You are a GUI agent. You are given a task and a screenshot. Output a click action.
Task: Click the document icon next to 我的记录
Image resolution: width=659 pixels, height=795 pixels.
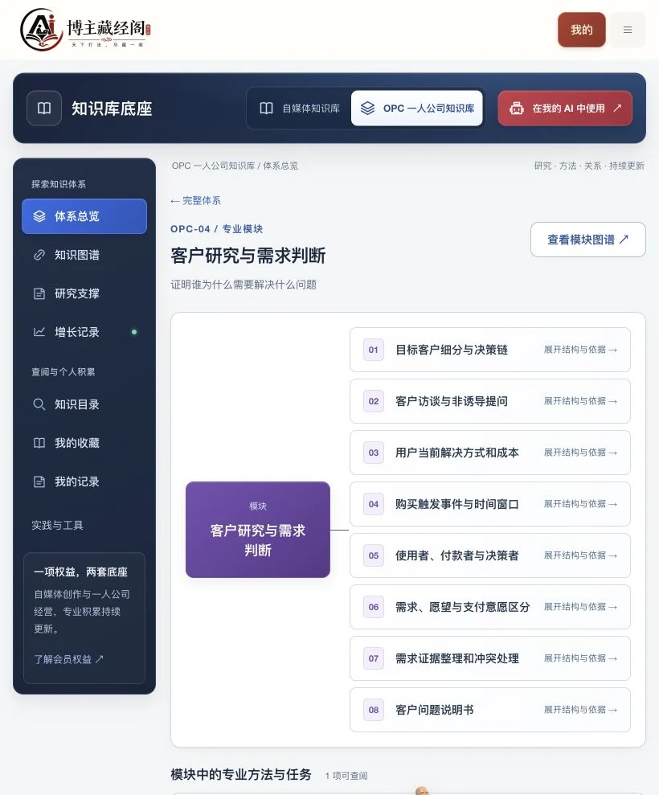click(x=39, y=482)
